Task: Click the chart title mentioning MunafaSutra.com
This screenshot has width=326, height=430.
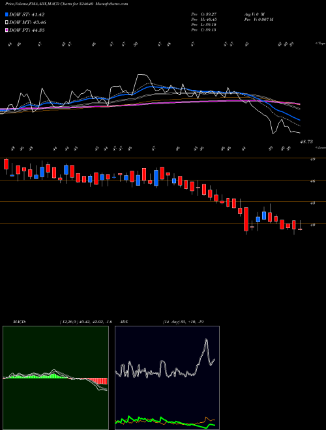Action: pyautogui.click(x=67, y=4)
